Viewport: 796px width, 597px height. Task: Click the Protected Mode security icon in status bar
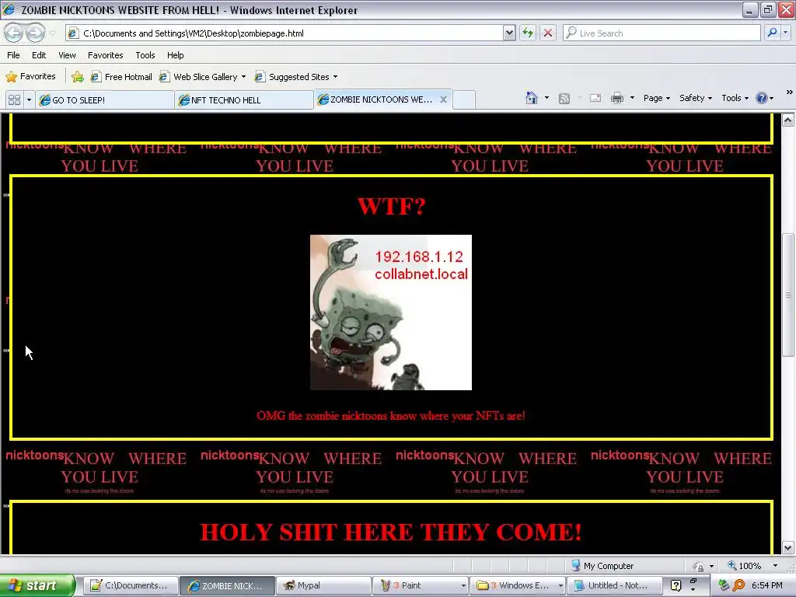pyautogui.click(x=699, y=566)
